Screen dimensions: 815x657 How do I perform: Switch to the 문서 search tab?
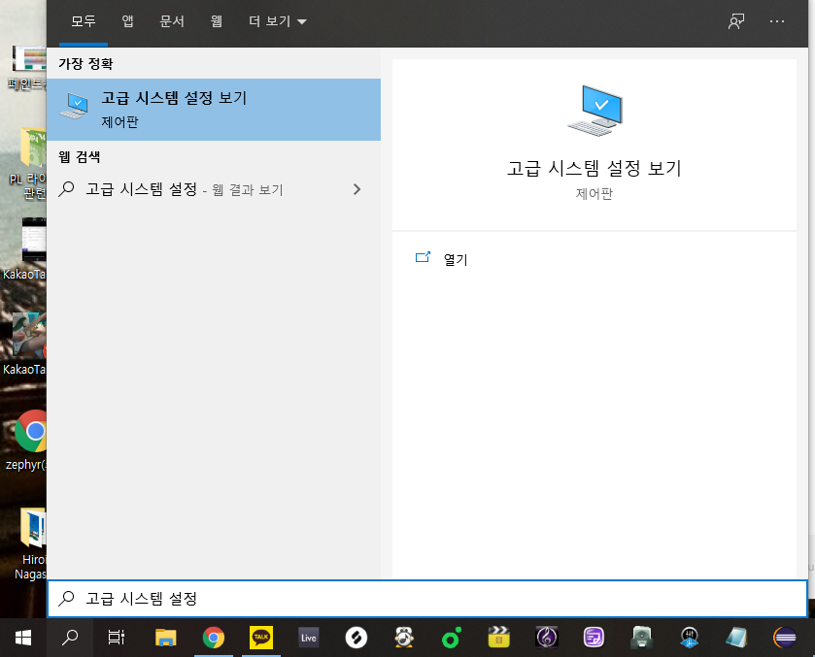pos(172,21)
